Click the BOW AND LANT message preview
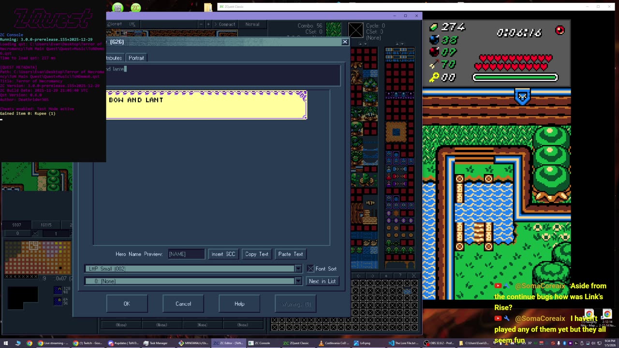This screenshot has height=348, width=619. (x=206, y=105)
